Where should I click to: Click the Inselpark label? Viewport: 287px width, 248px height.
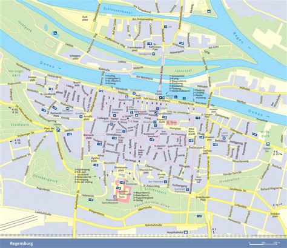click(25, 26)
